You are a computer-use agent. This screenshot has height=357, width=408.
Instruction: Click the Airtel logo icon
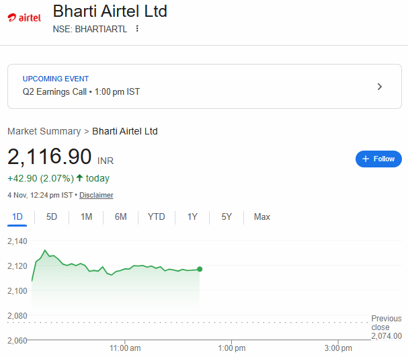tap(24, 19)
